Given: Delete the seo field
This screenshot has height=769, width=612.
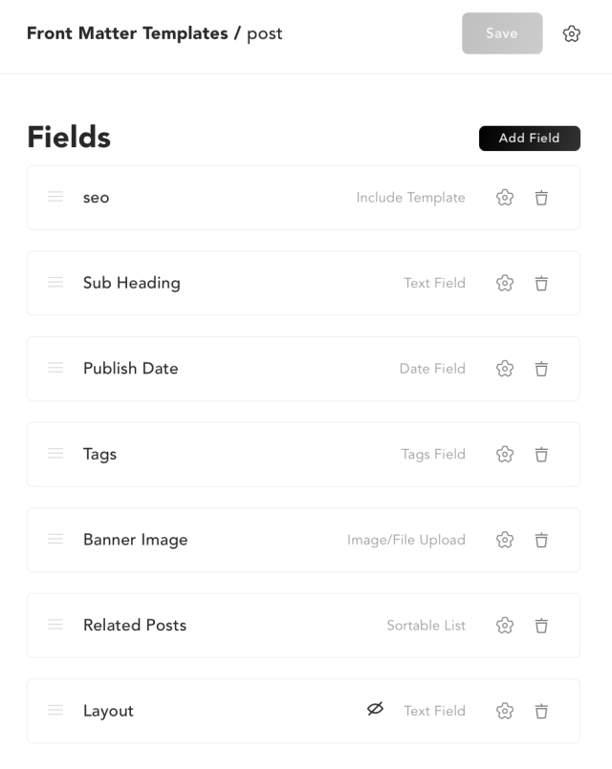Looking at the screenshot, I should tap(541, 198).
